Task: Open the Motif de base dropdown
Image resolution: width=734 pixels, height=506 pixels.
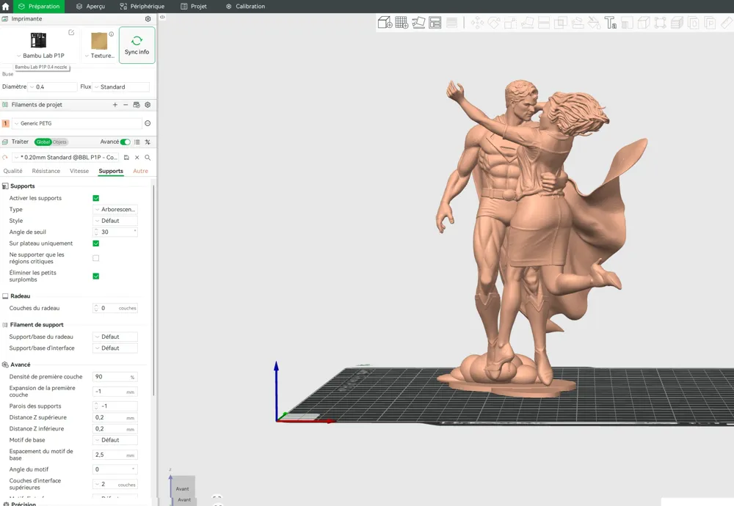Action: (115, 440)
